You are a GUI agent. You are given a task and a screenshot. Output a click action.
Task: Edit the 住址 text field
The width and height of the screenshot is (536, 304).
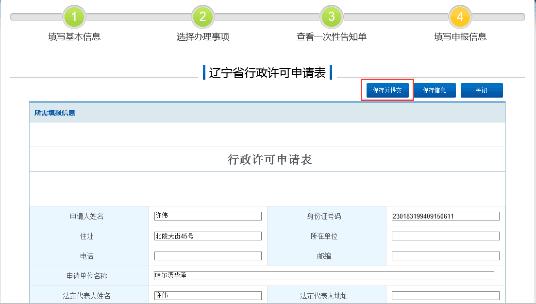click(208, 236)
